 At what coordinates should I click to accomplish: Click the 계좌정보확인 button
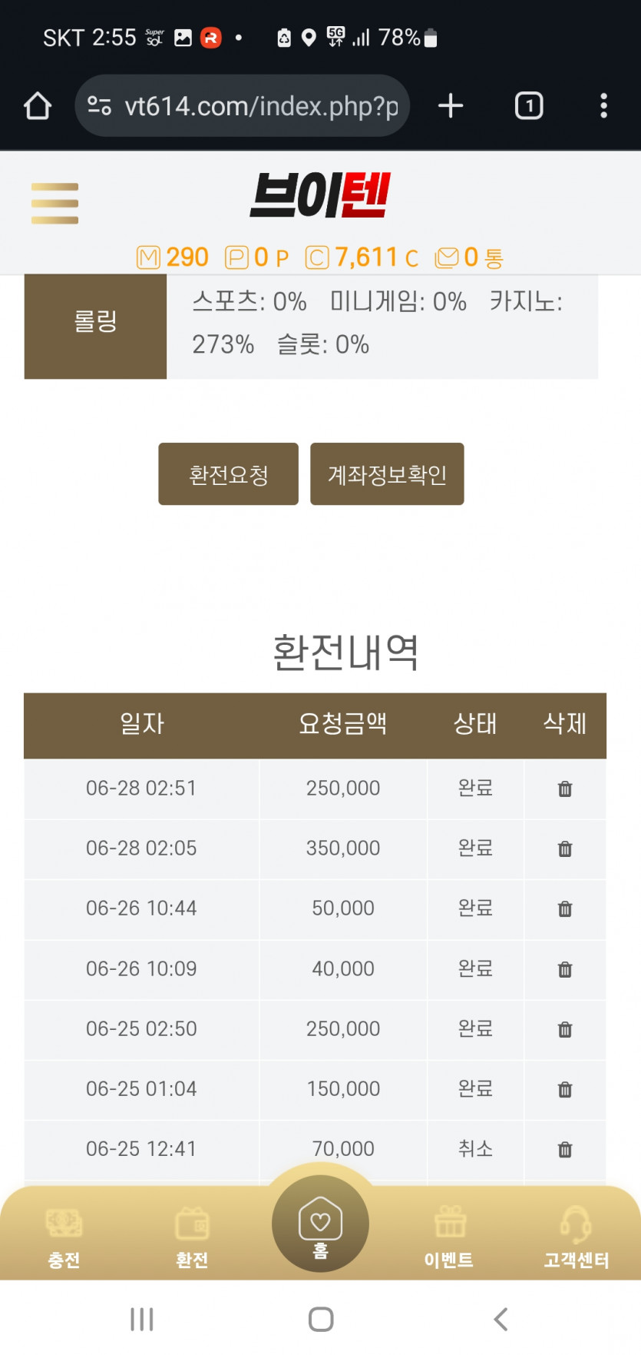coord(387,474)
